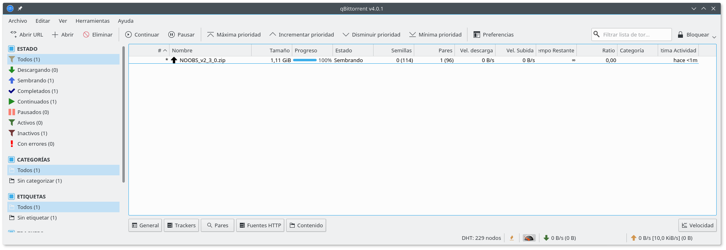This screenshot has width=726, height=250.
Task: Toggle the ESTADO section checkbox
Action: tap(11, 49)
